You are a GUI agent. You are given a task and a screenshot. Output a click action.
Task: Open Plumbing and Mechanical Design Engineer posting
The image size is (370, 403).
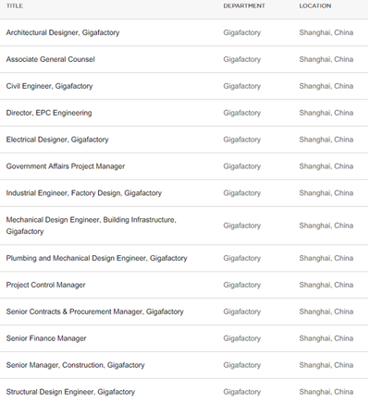[x=96, y=258]
